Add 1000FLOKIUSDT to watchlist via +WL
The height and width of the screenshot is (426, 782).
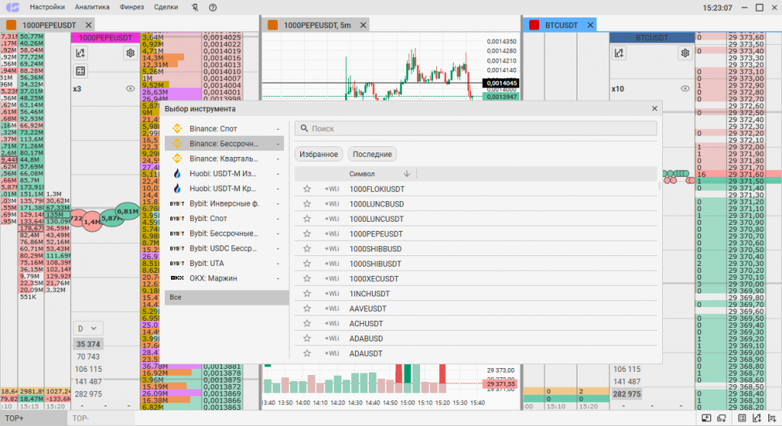point(331,189)
